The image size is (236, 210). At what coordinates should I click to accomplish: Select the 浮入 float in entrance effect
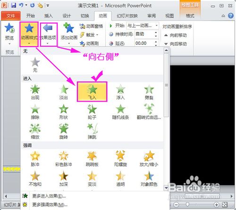point(120,92)
